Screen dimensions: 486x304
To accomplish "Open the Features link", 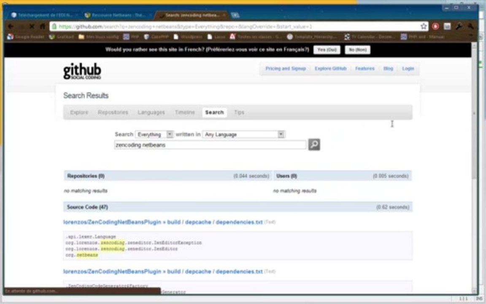I will pos(365,68).
